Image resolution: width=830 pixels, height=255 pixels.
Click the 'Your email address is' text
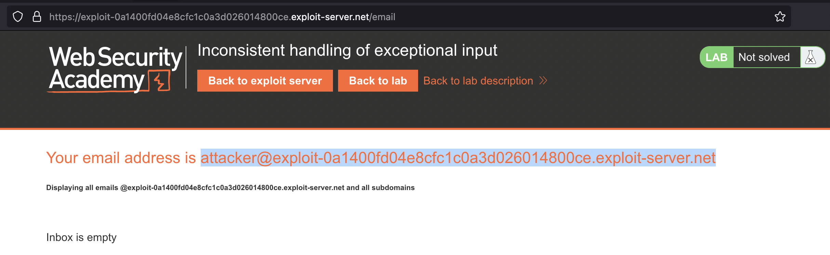(x=121, y=158)
